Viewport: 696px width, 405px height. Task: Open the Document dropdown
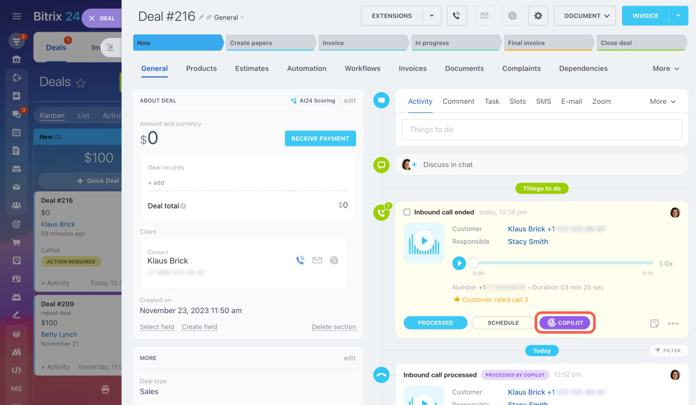pos(585,16)
